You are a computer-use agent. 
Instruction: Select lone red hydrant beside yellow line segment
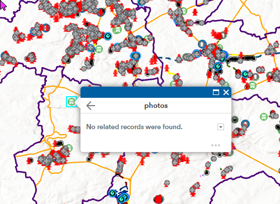(x=167, y=68)
